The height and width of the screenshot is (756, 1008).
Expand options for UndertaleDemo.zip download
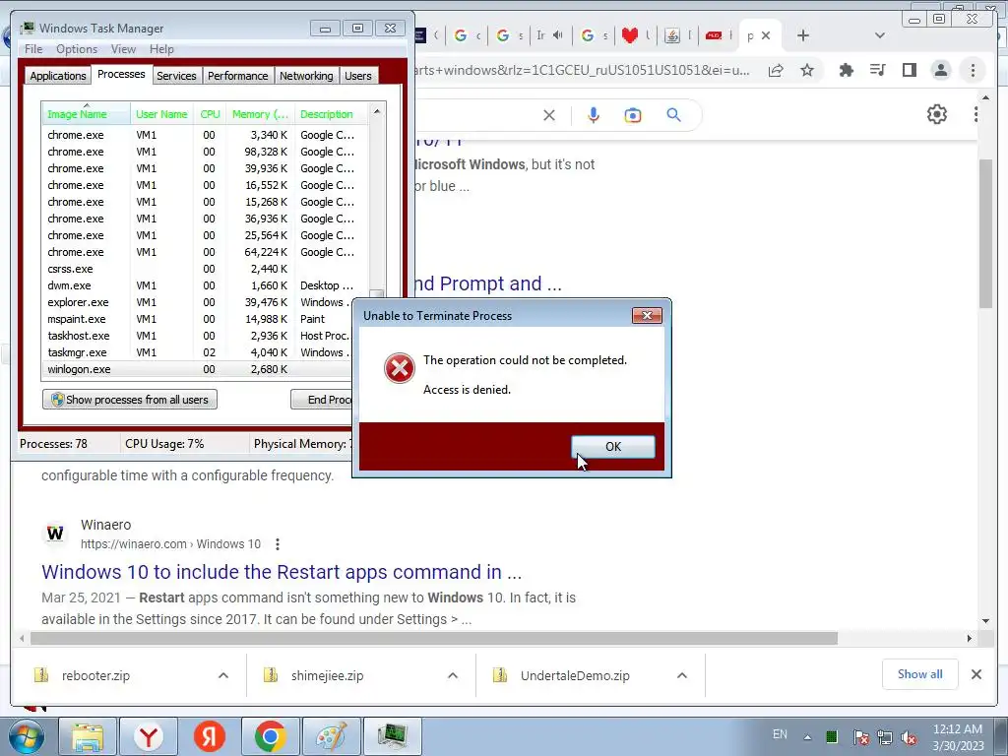point(682,675)
